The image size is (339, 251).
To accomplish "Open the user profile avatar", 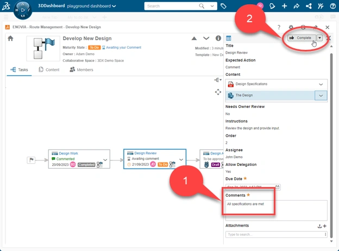I will coord(260,6).
